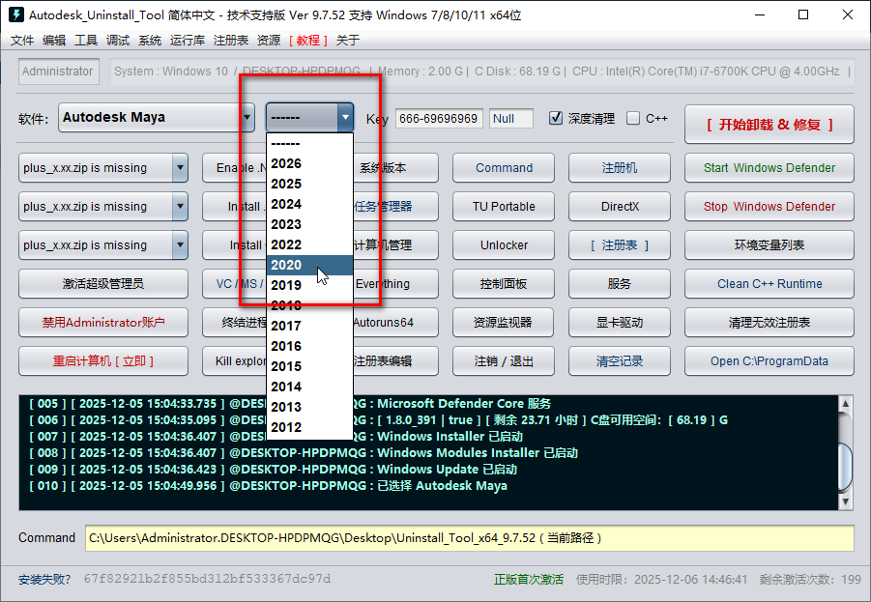The image size is (871, 602).
Task: Select 2017 in the version list
Action: 309,326
